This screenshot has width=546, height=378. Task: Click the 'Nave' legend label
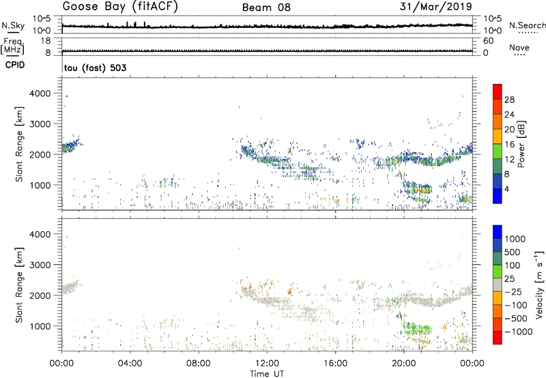click(519, 47)
